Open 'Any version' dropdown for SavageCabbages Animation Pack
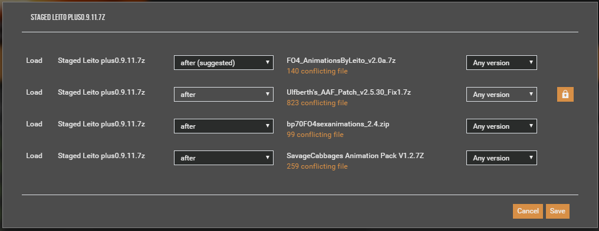 [502, 158]
